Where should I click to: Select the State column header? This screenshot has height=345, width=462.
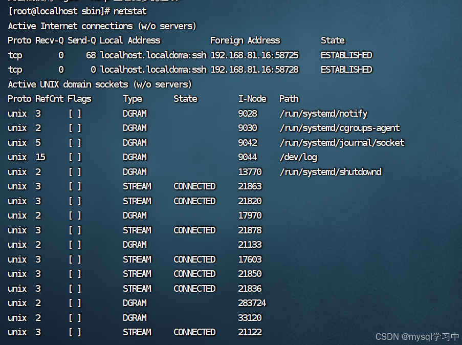[332, 40]
